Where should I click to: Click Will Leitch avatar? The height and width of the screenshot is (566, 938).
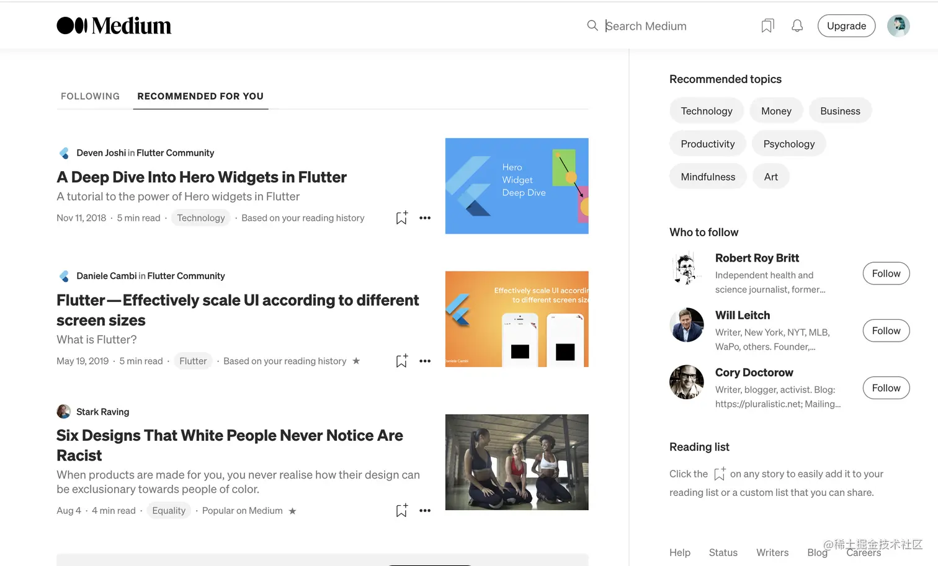pos(687,325)
